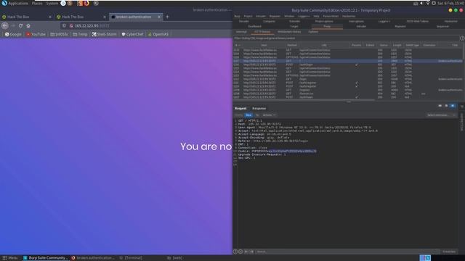Switch to the Decoder tab
The height and width of the screenshot is (261, 465).
pyautogui.click(x=244, y=21)
